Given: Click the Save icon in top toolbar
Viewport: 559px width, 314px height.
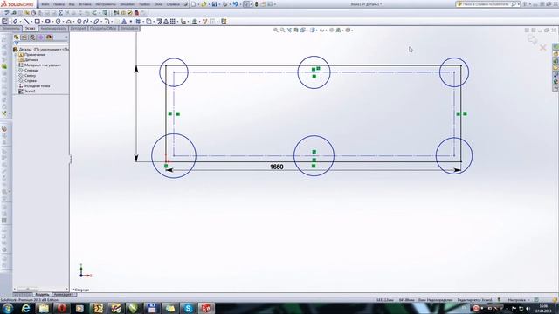Looking at the screenshot, I should (214, 4).
